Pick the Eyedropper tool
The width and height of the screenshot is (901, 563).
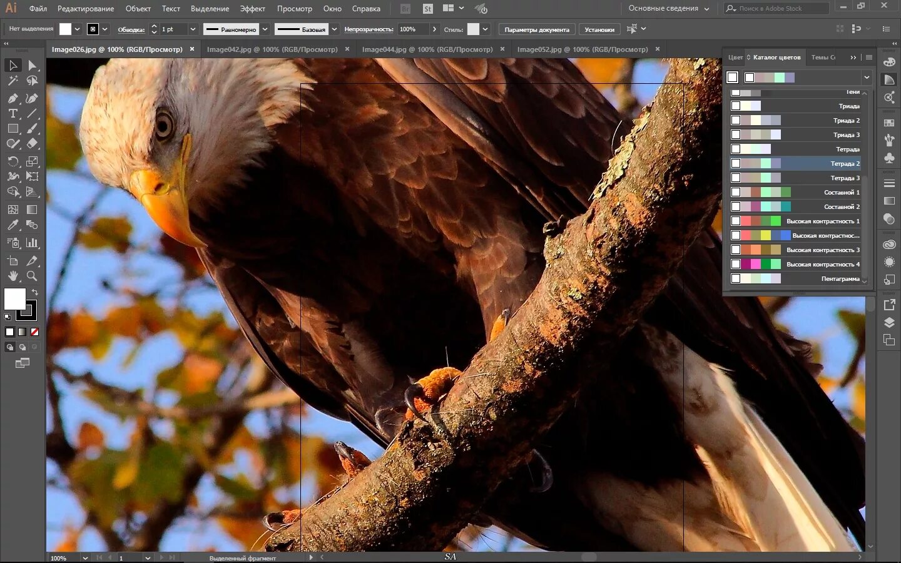click(13, 225)
